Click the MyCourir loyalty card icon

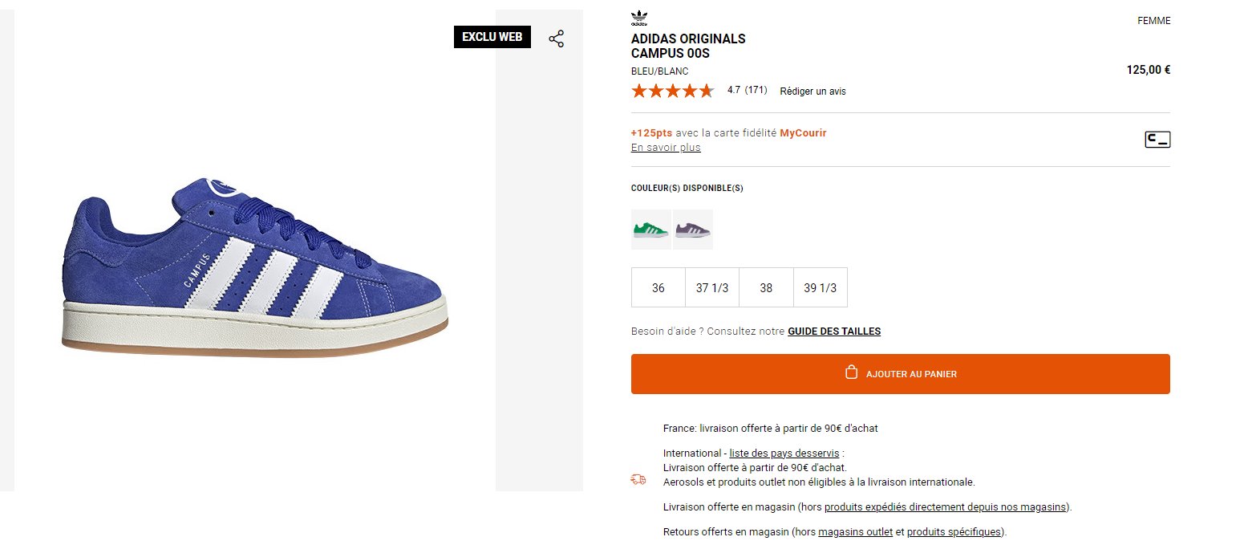click(x=1157, y=140)
